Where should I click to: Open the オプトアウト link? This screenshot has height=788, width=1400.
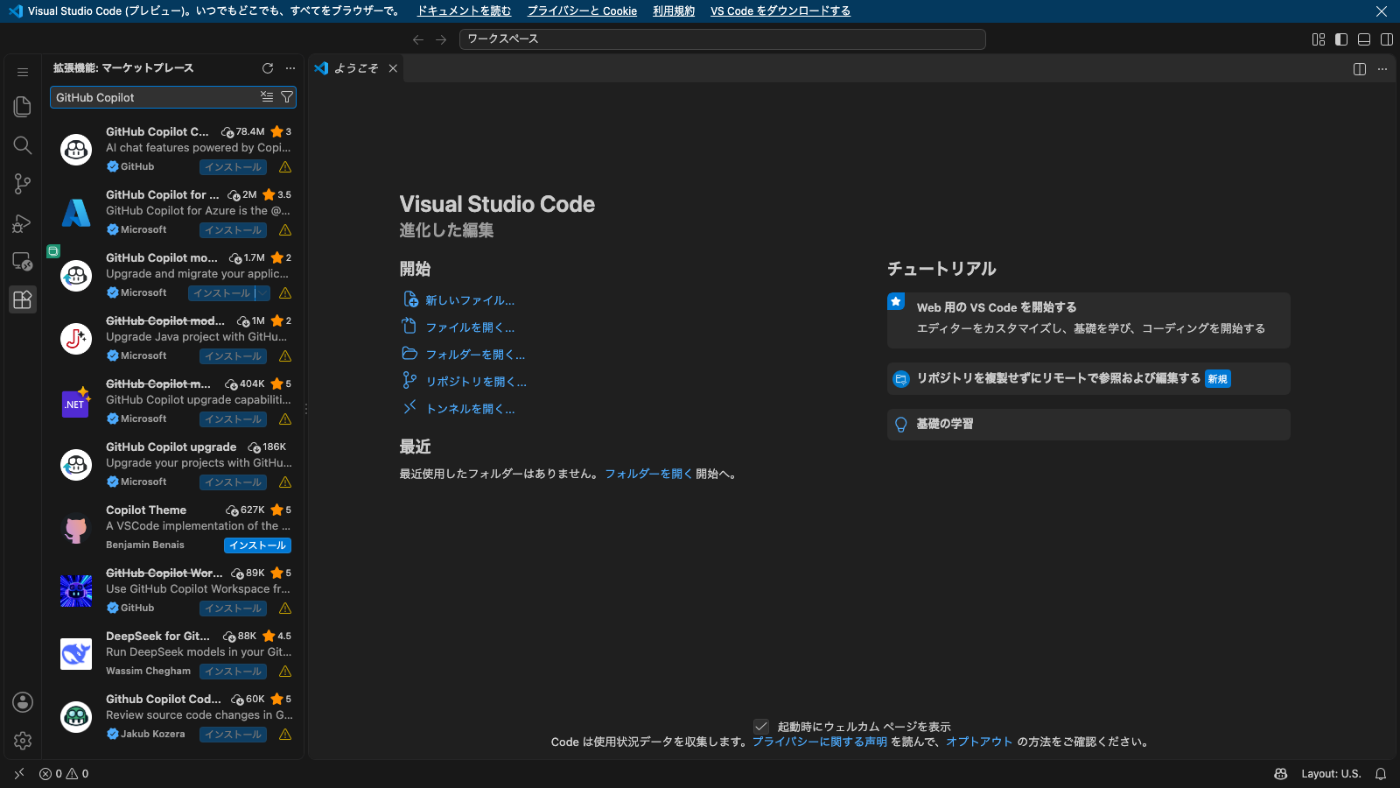[x=979, y=742]
